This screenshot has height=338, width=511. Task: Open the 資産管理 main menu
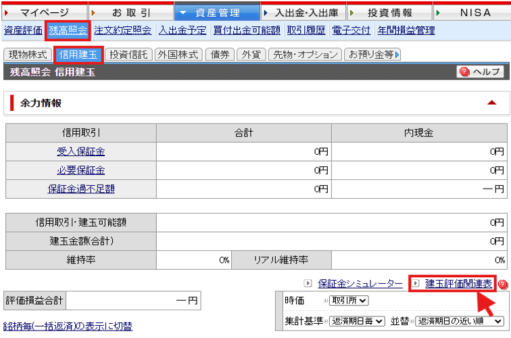point(217,13)
